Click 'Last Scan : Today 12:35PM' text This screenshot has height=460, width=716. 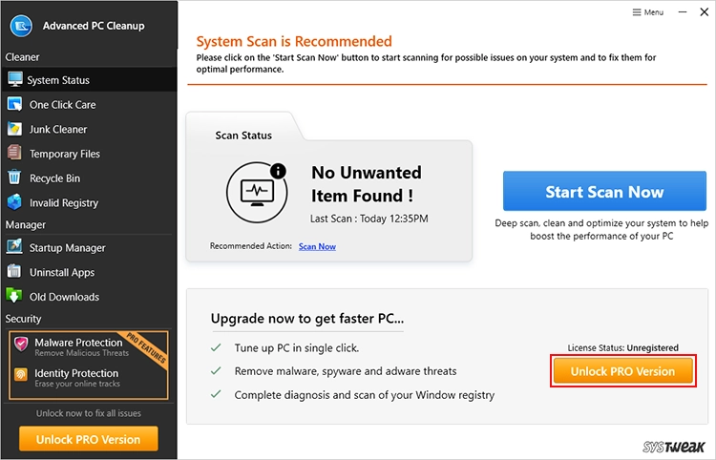pos(369,219)
